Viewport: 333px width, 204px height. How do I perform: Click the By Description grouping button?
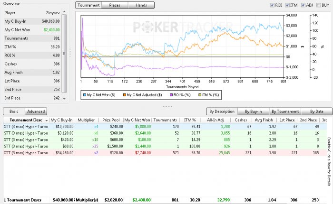(x=222, y=111)
